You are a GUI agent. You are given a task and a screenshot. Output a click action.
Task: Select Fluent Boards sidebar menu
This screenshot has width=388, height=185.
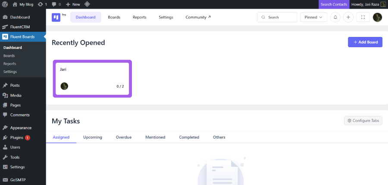tap(23, 37)
